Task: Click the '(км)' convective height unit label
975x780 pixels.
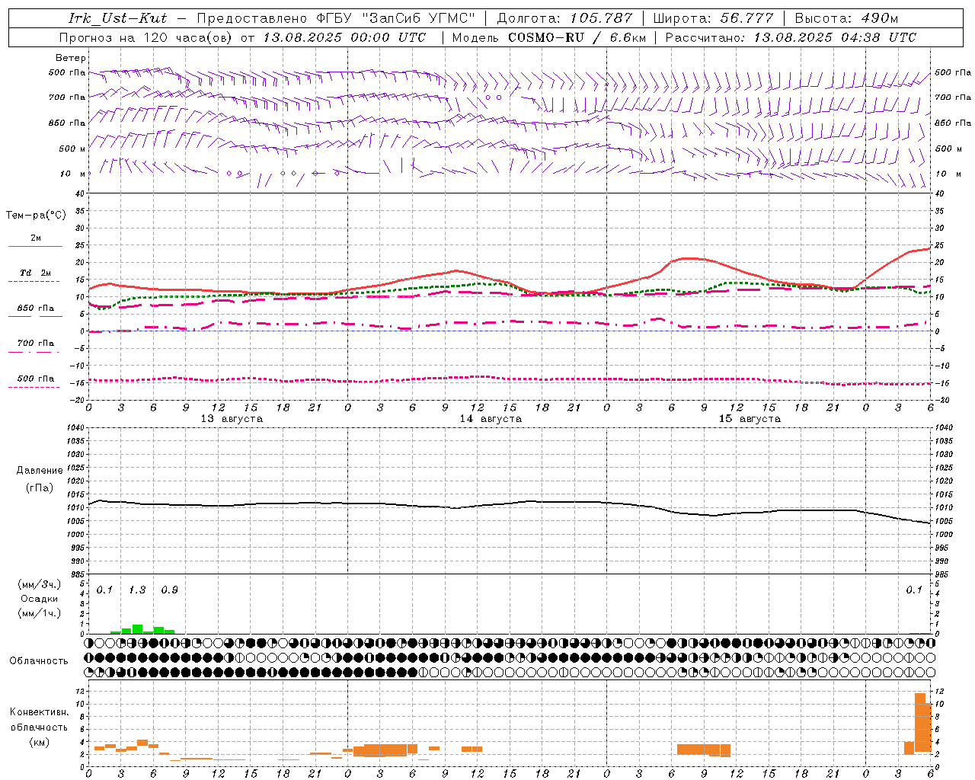Action: pyautogui.click(x=40, y=741)
